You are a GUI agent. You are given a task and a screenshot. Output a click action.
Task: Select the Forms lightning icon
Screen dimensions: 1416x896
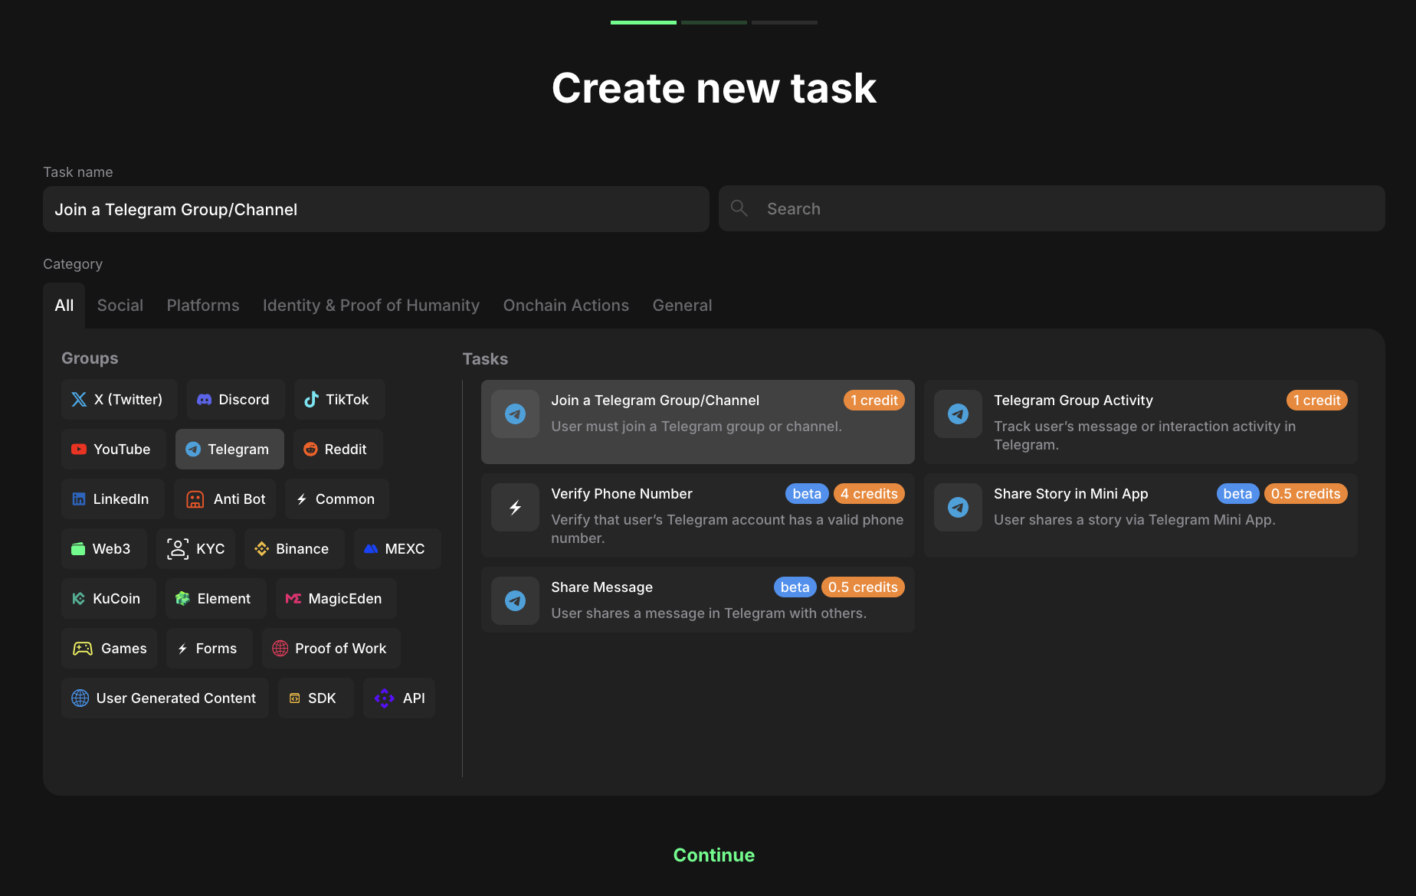pyautogui.click(x=182, y=649)
